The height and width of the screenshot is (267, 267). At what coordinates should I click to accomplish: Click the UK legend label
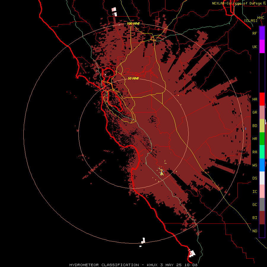(255, 47)
